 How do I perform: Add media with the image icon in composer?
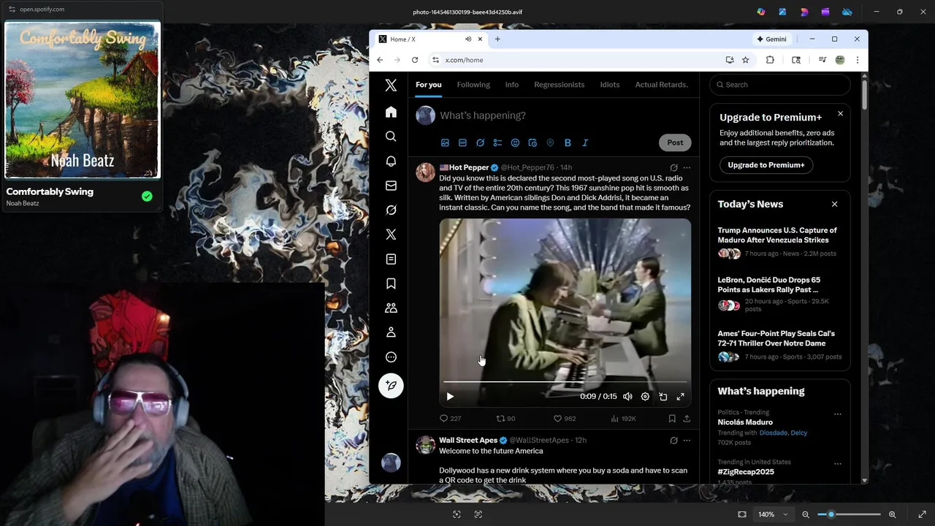click(x=445, y=142)
